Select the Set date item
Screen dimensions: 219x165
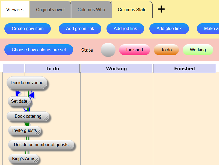tap(19, 101)
